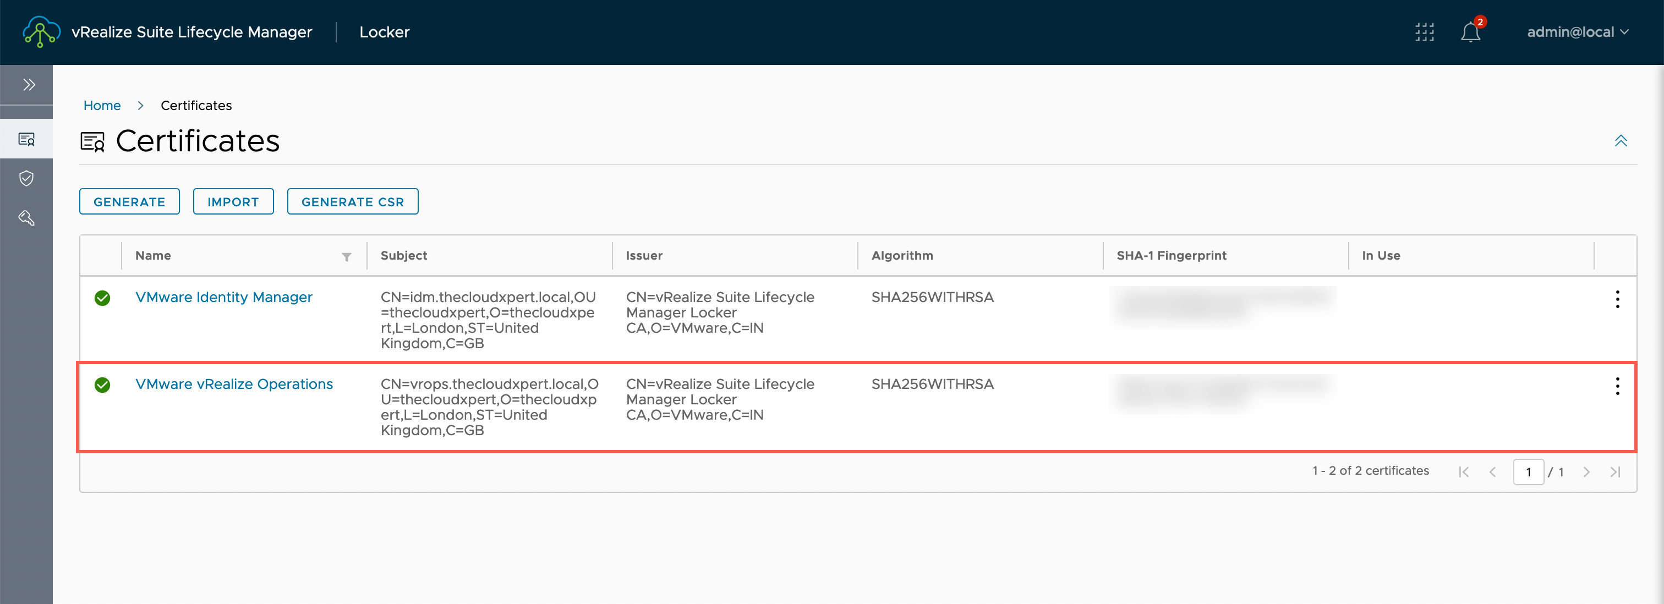
Task: Click the Generate button
Action: click(x=129, y=201)
